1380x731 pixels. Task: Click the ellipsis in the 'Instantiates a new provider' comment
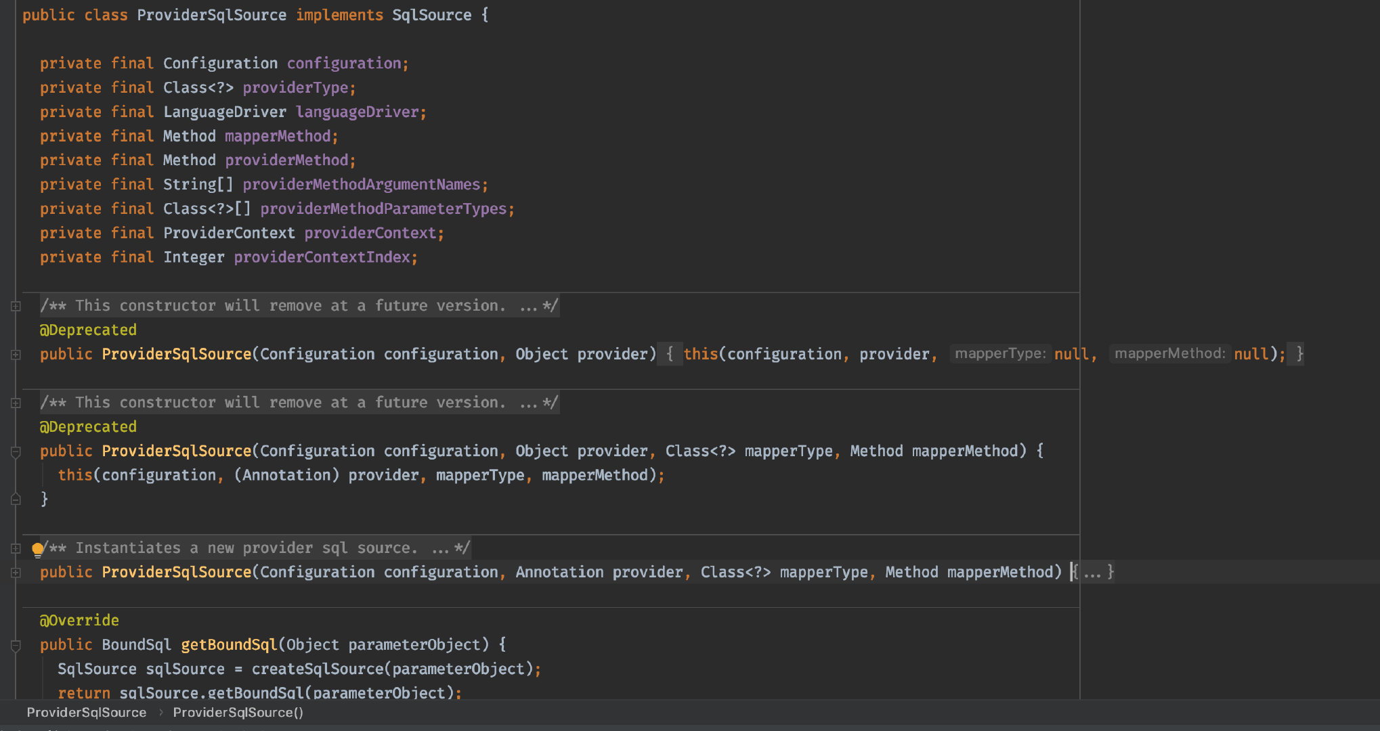(x=440, y=548)
